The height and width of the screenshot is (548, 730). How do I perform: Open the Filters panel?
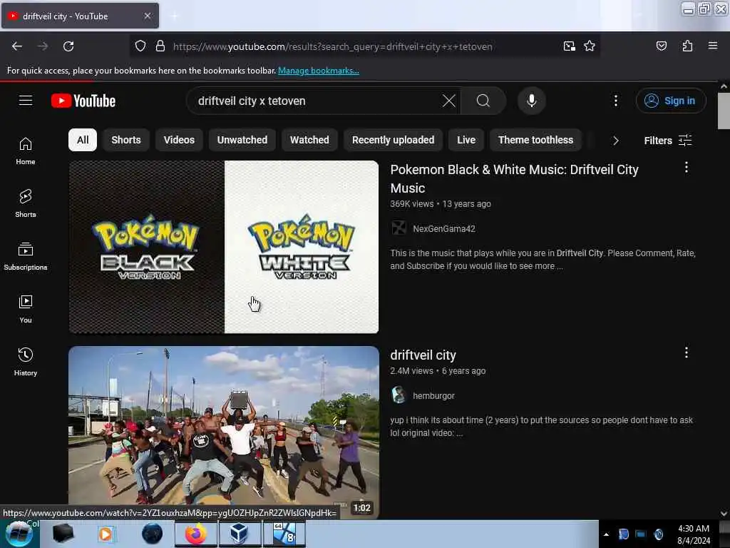(x=667, y=141)
